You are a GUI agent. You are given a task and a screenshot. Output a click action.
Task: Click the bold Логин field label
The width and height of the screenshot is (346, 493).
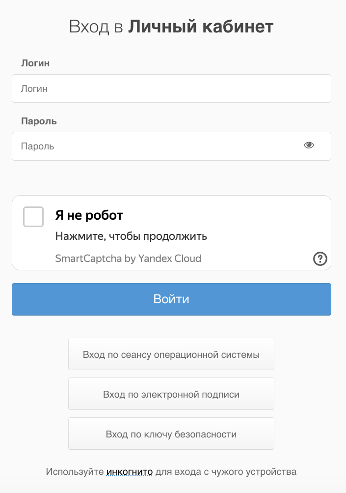33,63
